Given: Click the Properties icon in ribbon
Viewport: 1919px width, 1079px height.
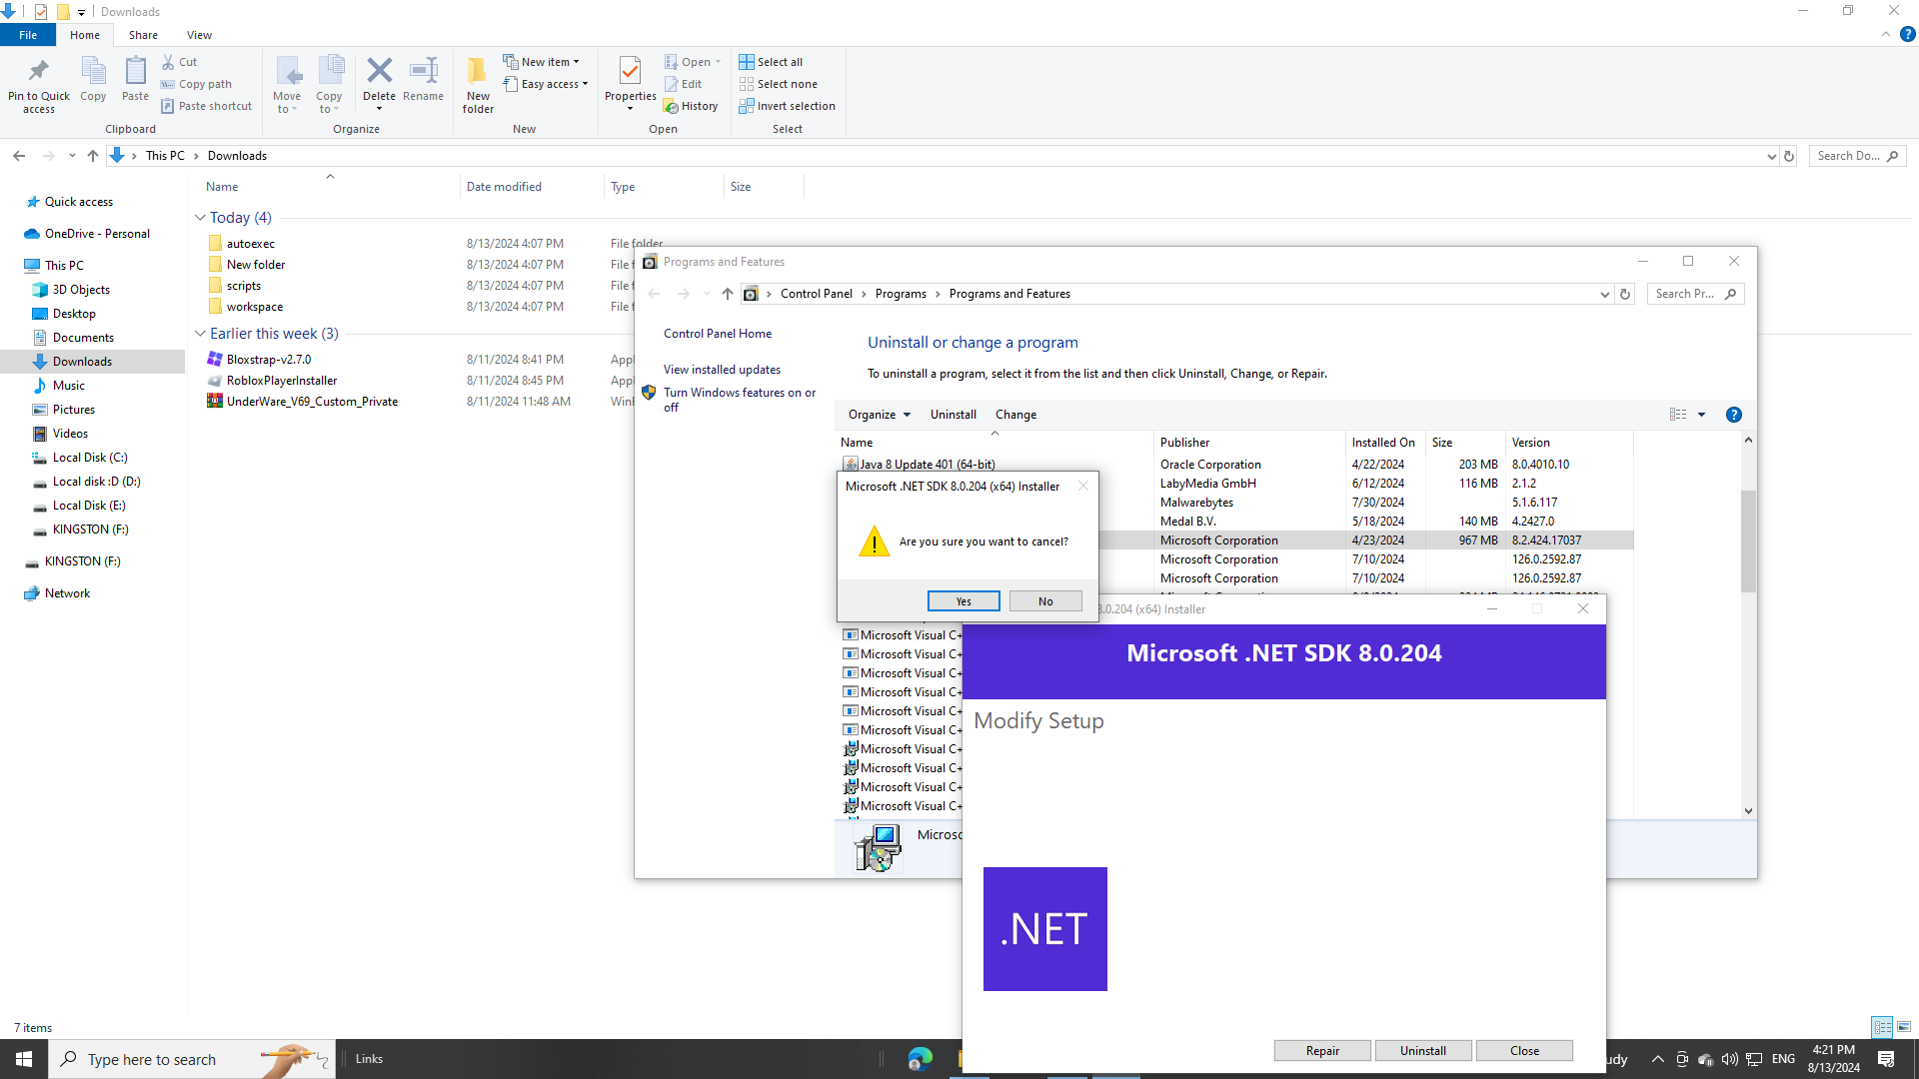Looking at the screenshot, I should click(x=630, y=72).
